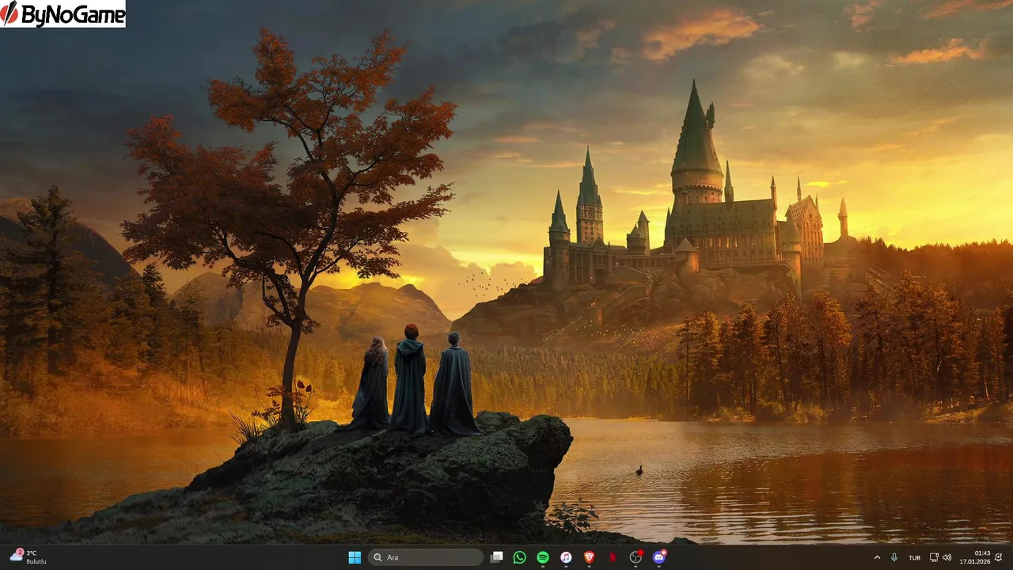
Task: Switch input language via TUR indicator
Action: click(x=915, y=557)
